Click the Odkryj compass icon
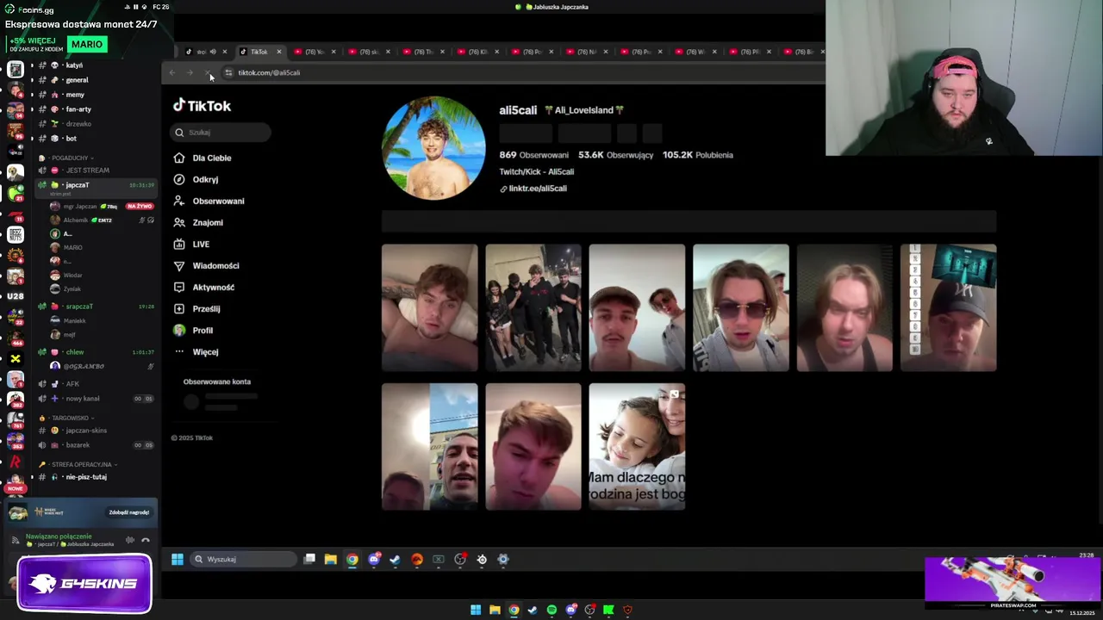The height and width of the screenshot is (620, 1103). tap(179, 180)
